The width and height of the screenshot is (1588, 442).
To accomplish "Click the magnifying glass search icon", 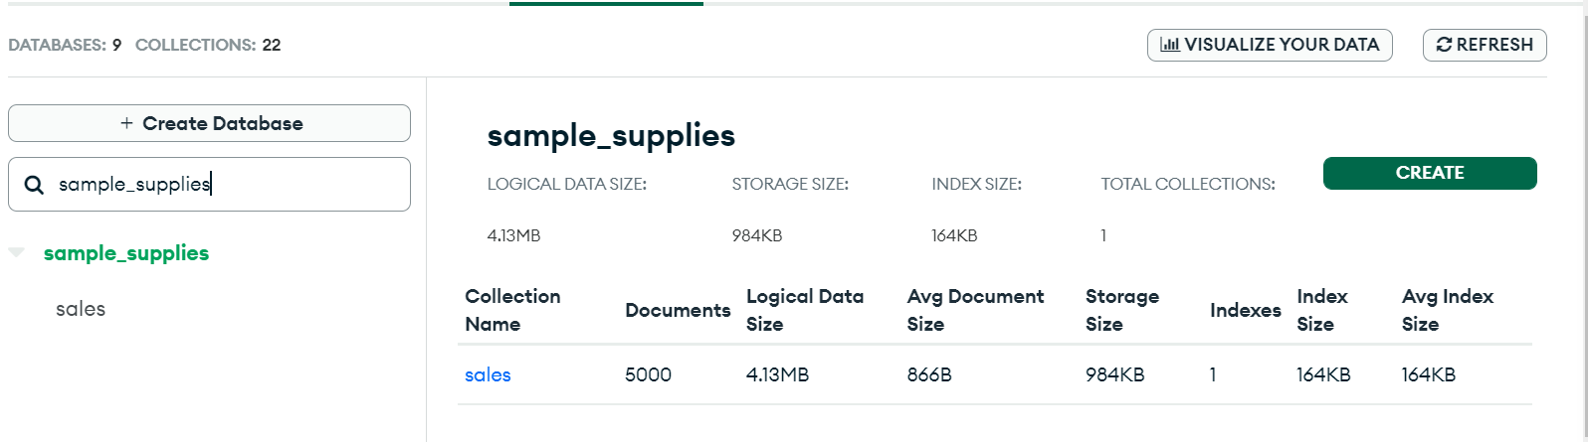I will pyautogui.click(x=34, y=185).
